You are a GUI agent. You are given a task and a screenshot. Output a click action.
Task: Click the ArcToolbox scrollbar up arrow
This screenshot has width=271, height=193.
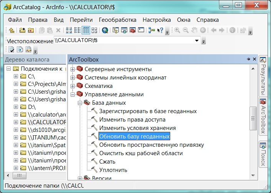coord(253,69)
